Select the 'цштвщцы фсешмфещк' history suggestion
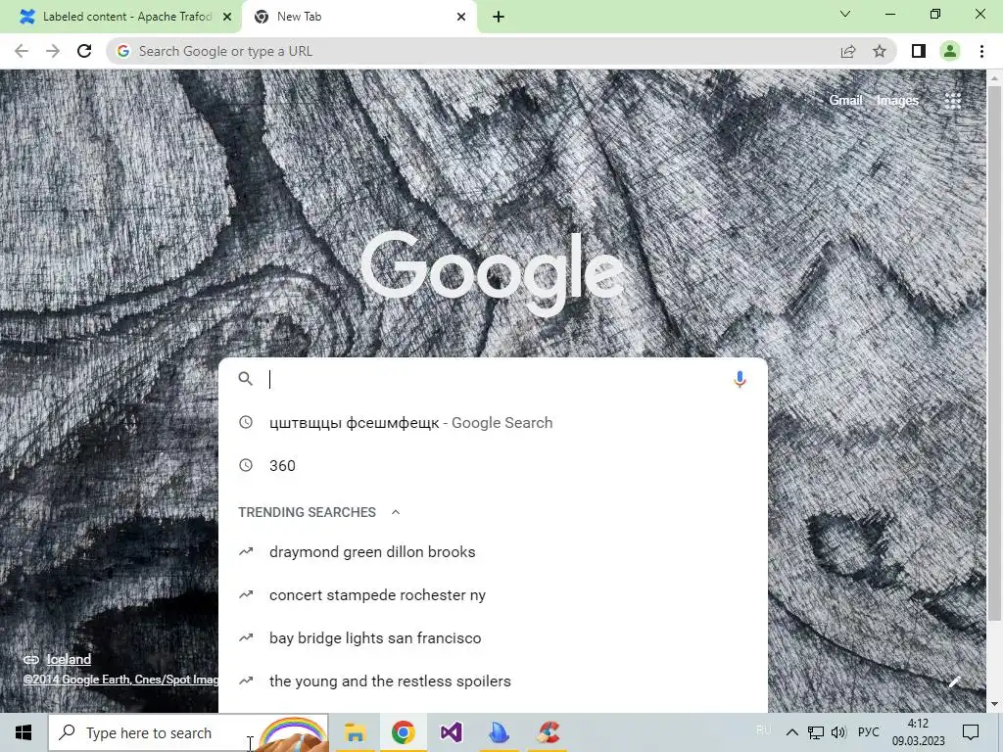The height and width of the screenshot is (752, 1003). 493,423
